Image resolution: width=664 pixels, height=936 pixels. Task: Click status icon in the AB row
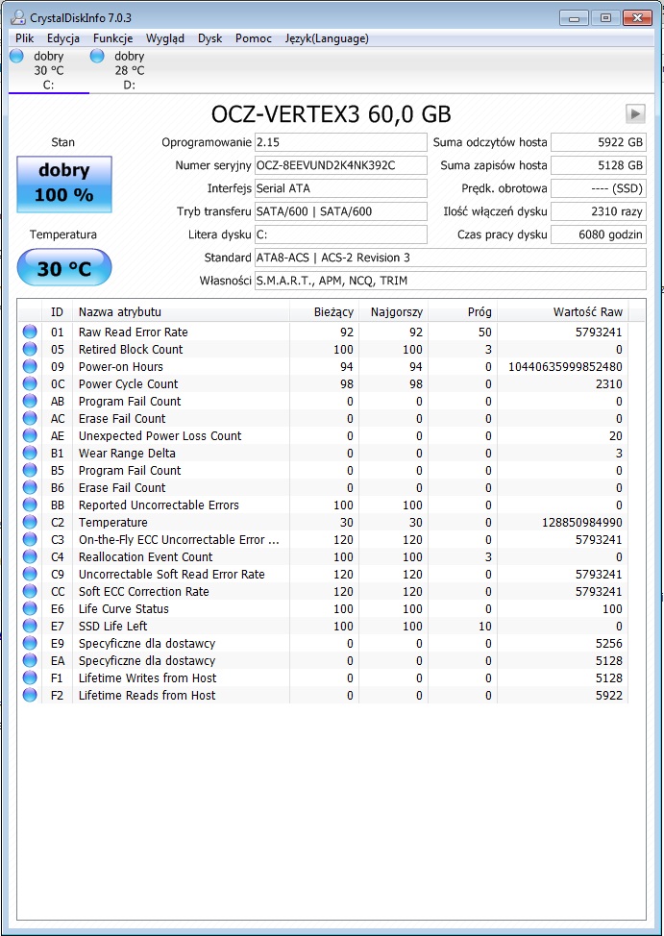click(x=30, y=401)
